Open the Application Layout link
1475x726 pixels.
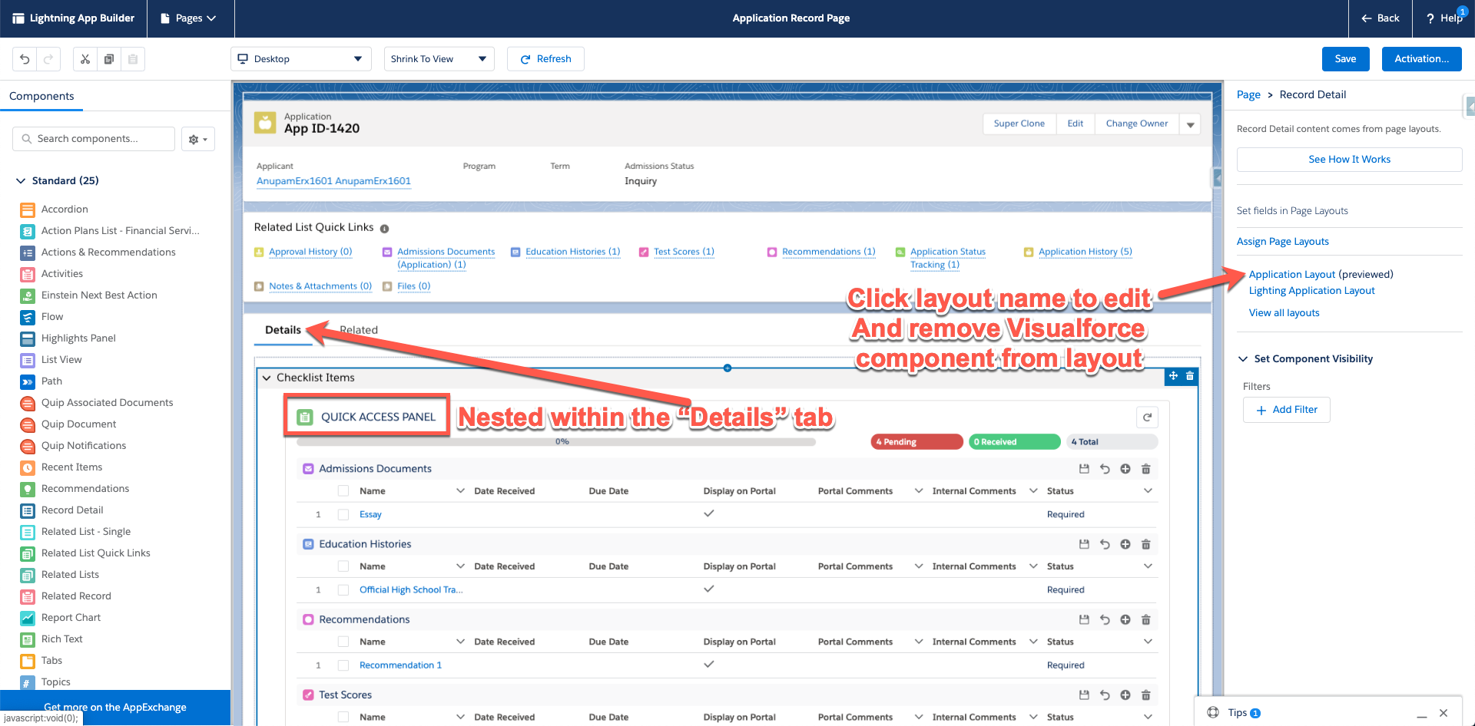1291,275
